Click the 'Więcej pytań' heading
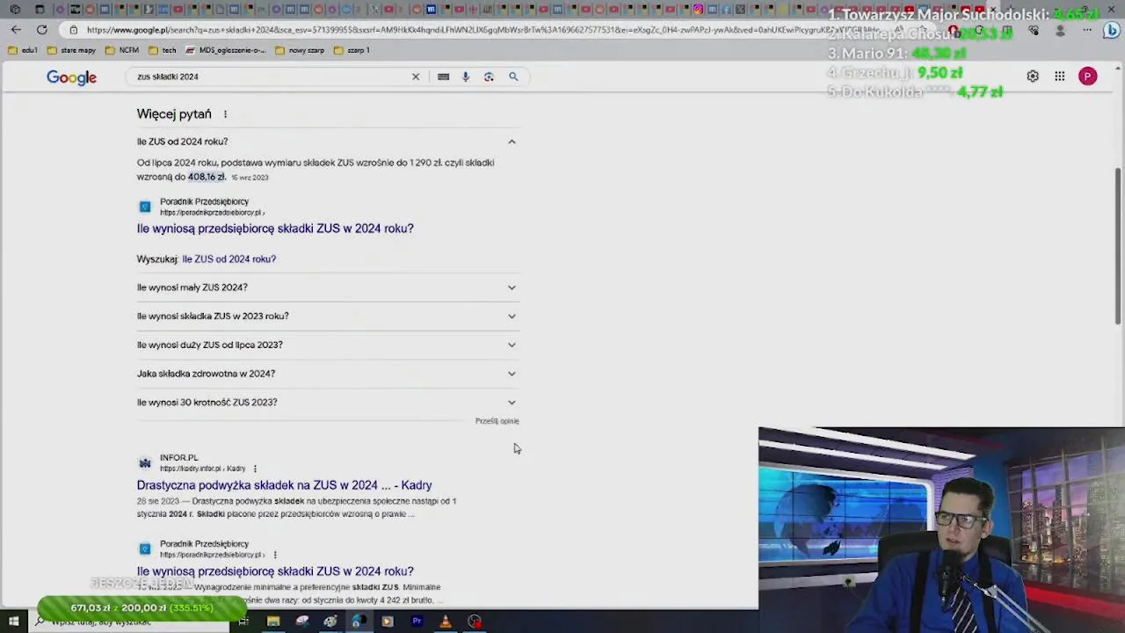Image resolution: width=1125 pixels, height=633 pixels. [x=174, y=114]
